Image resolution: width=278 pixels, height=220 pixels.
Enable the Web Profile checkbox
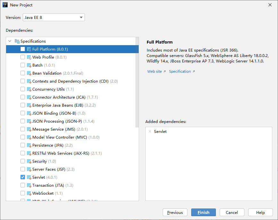(23, 57)
